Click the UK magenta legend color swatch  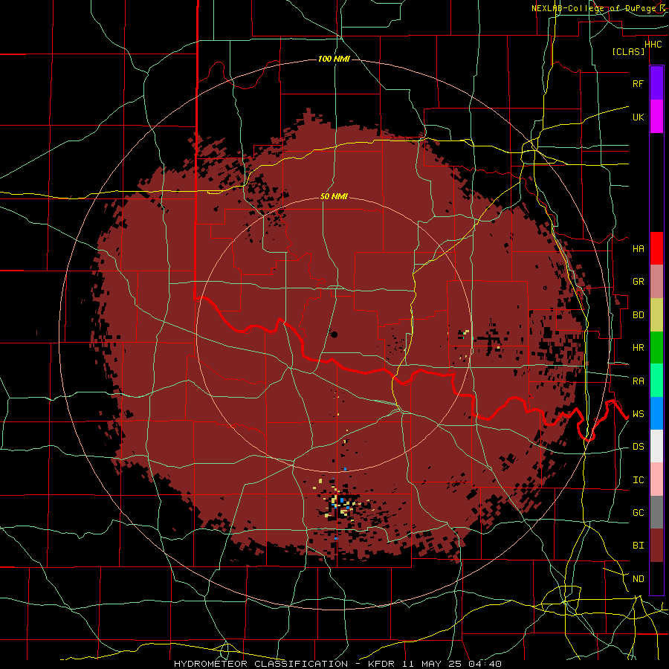point(656,117)
